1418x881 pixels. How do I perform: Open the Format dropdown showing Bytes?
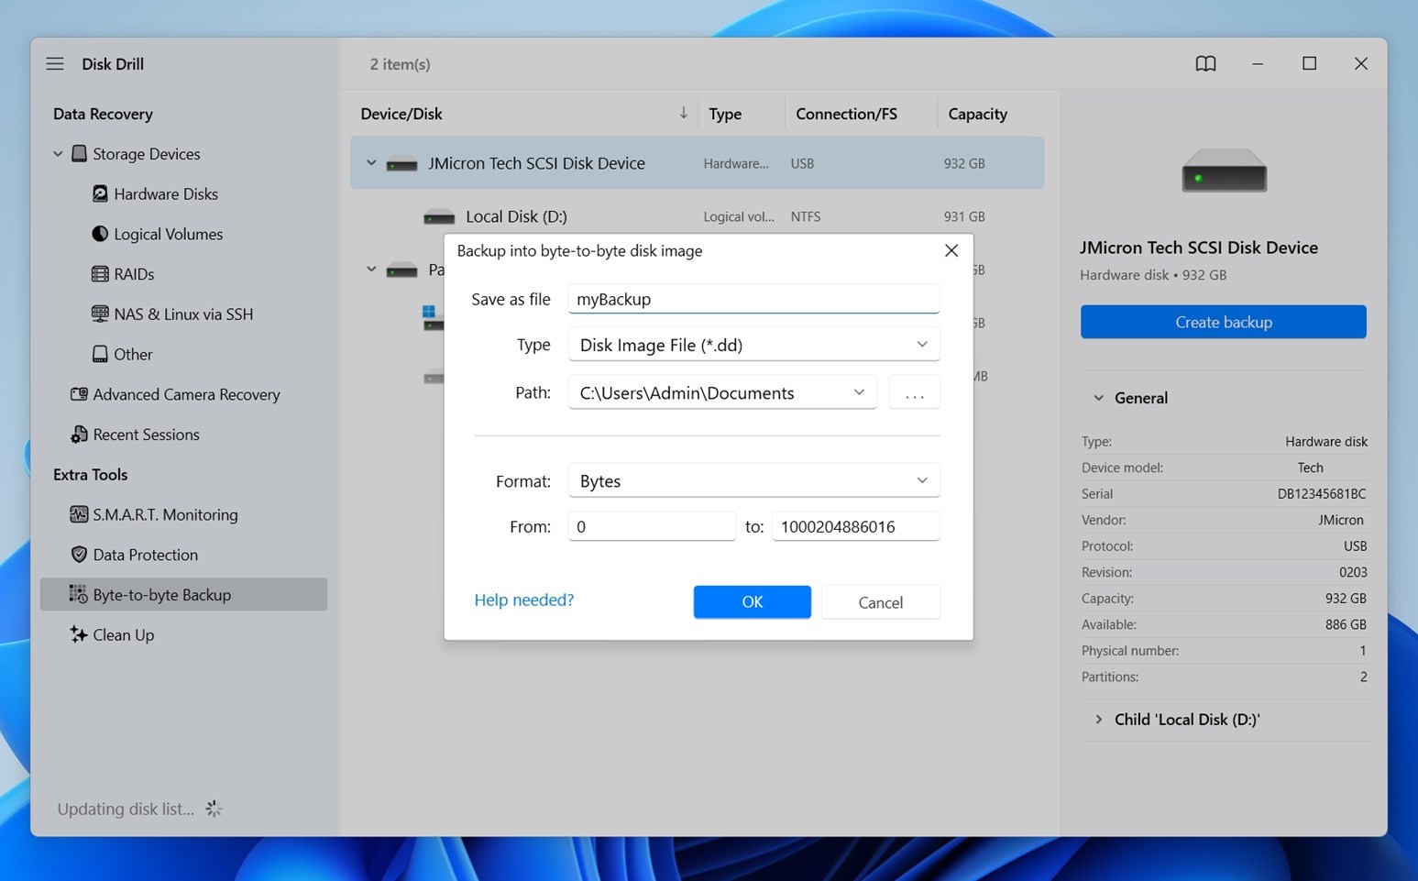[x=753, y=481]
